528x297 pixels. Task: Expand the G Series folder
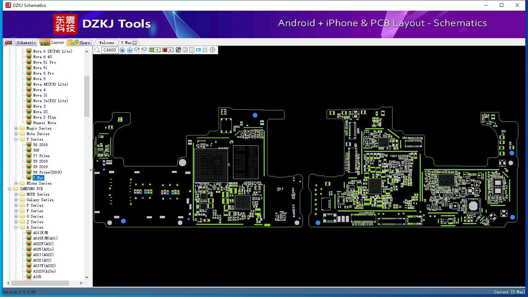click(16, 216)
